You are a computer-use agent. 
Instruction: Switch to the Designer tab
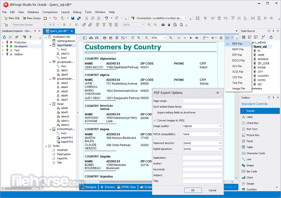89,187
